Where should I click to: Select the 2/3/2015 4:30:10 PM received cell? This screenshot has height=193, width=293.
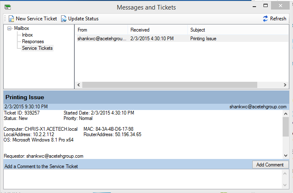[x=152, y=39]
